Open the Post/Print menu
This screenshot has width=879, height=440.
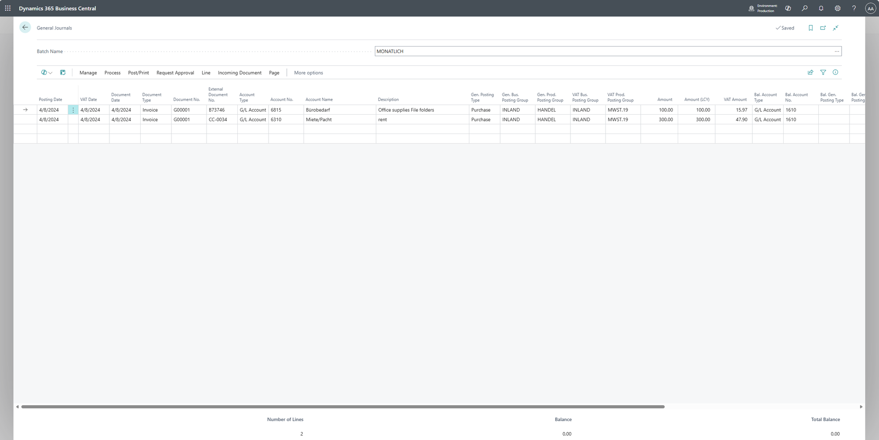click(x=138, y=73)
